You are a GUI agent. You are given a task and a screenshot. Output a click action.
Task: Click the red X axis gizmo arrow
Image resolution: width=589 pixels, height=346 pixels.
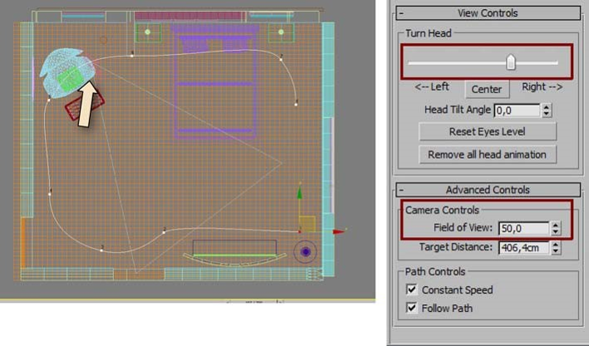339,232
